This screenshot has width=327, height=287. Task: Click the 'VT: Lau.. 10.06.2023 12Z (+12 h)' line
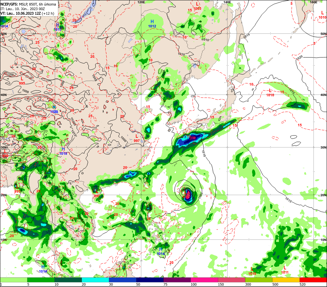coord(27,13)
